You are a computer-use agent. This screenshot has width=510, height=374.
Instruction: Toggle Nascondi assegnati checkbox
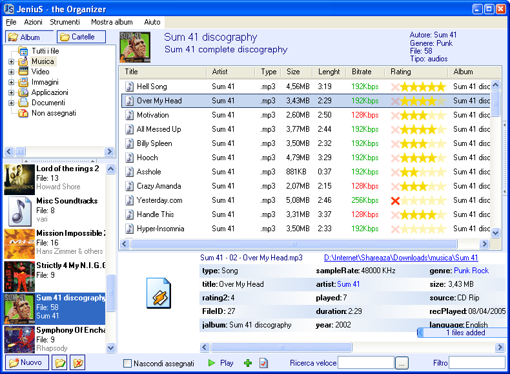pyautogui.click(x=128, y=363)
